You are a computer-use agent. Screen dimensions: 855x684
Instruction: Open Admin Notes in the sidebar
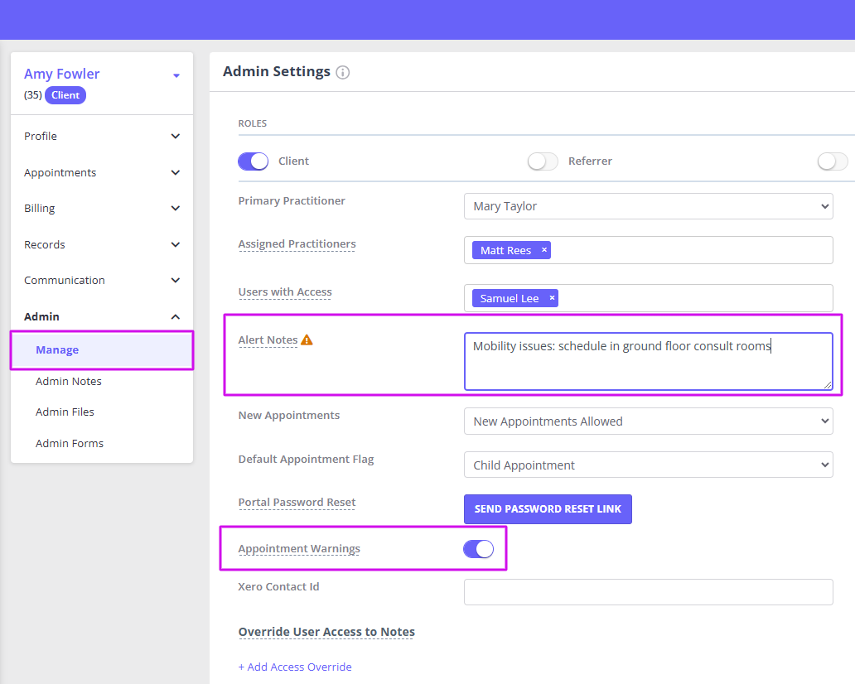tap(70, 381)
